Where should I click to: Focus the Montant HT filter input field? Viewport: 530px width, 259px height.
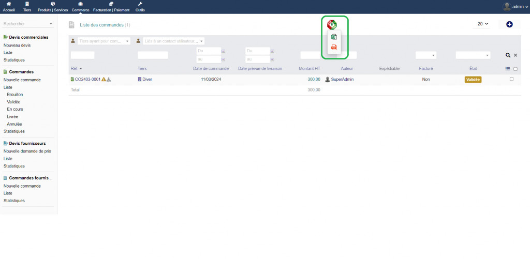coord(311,55)
